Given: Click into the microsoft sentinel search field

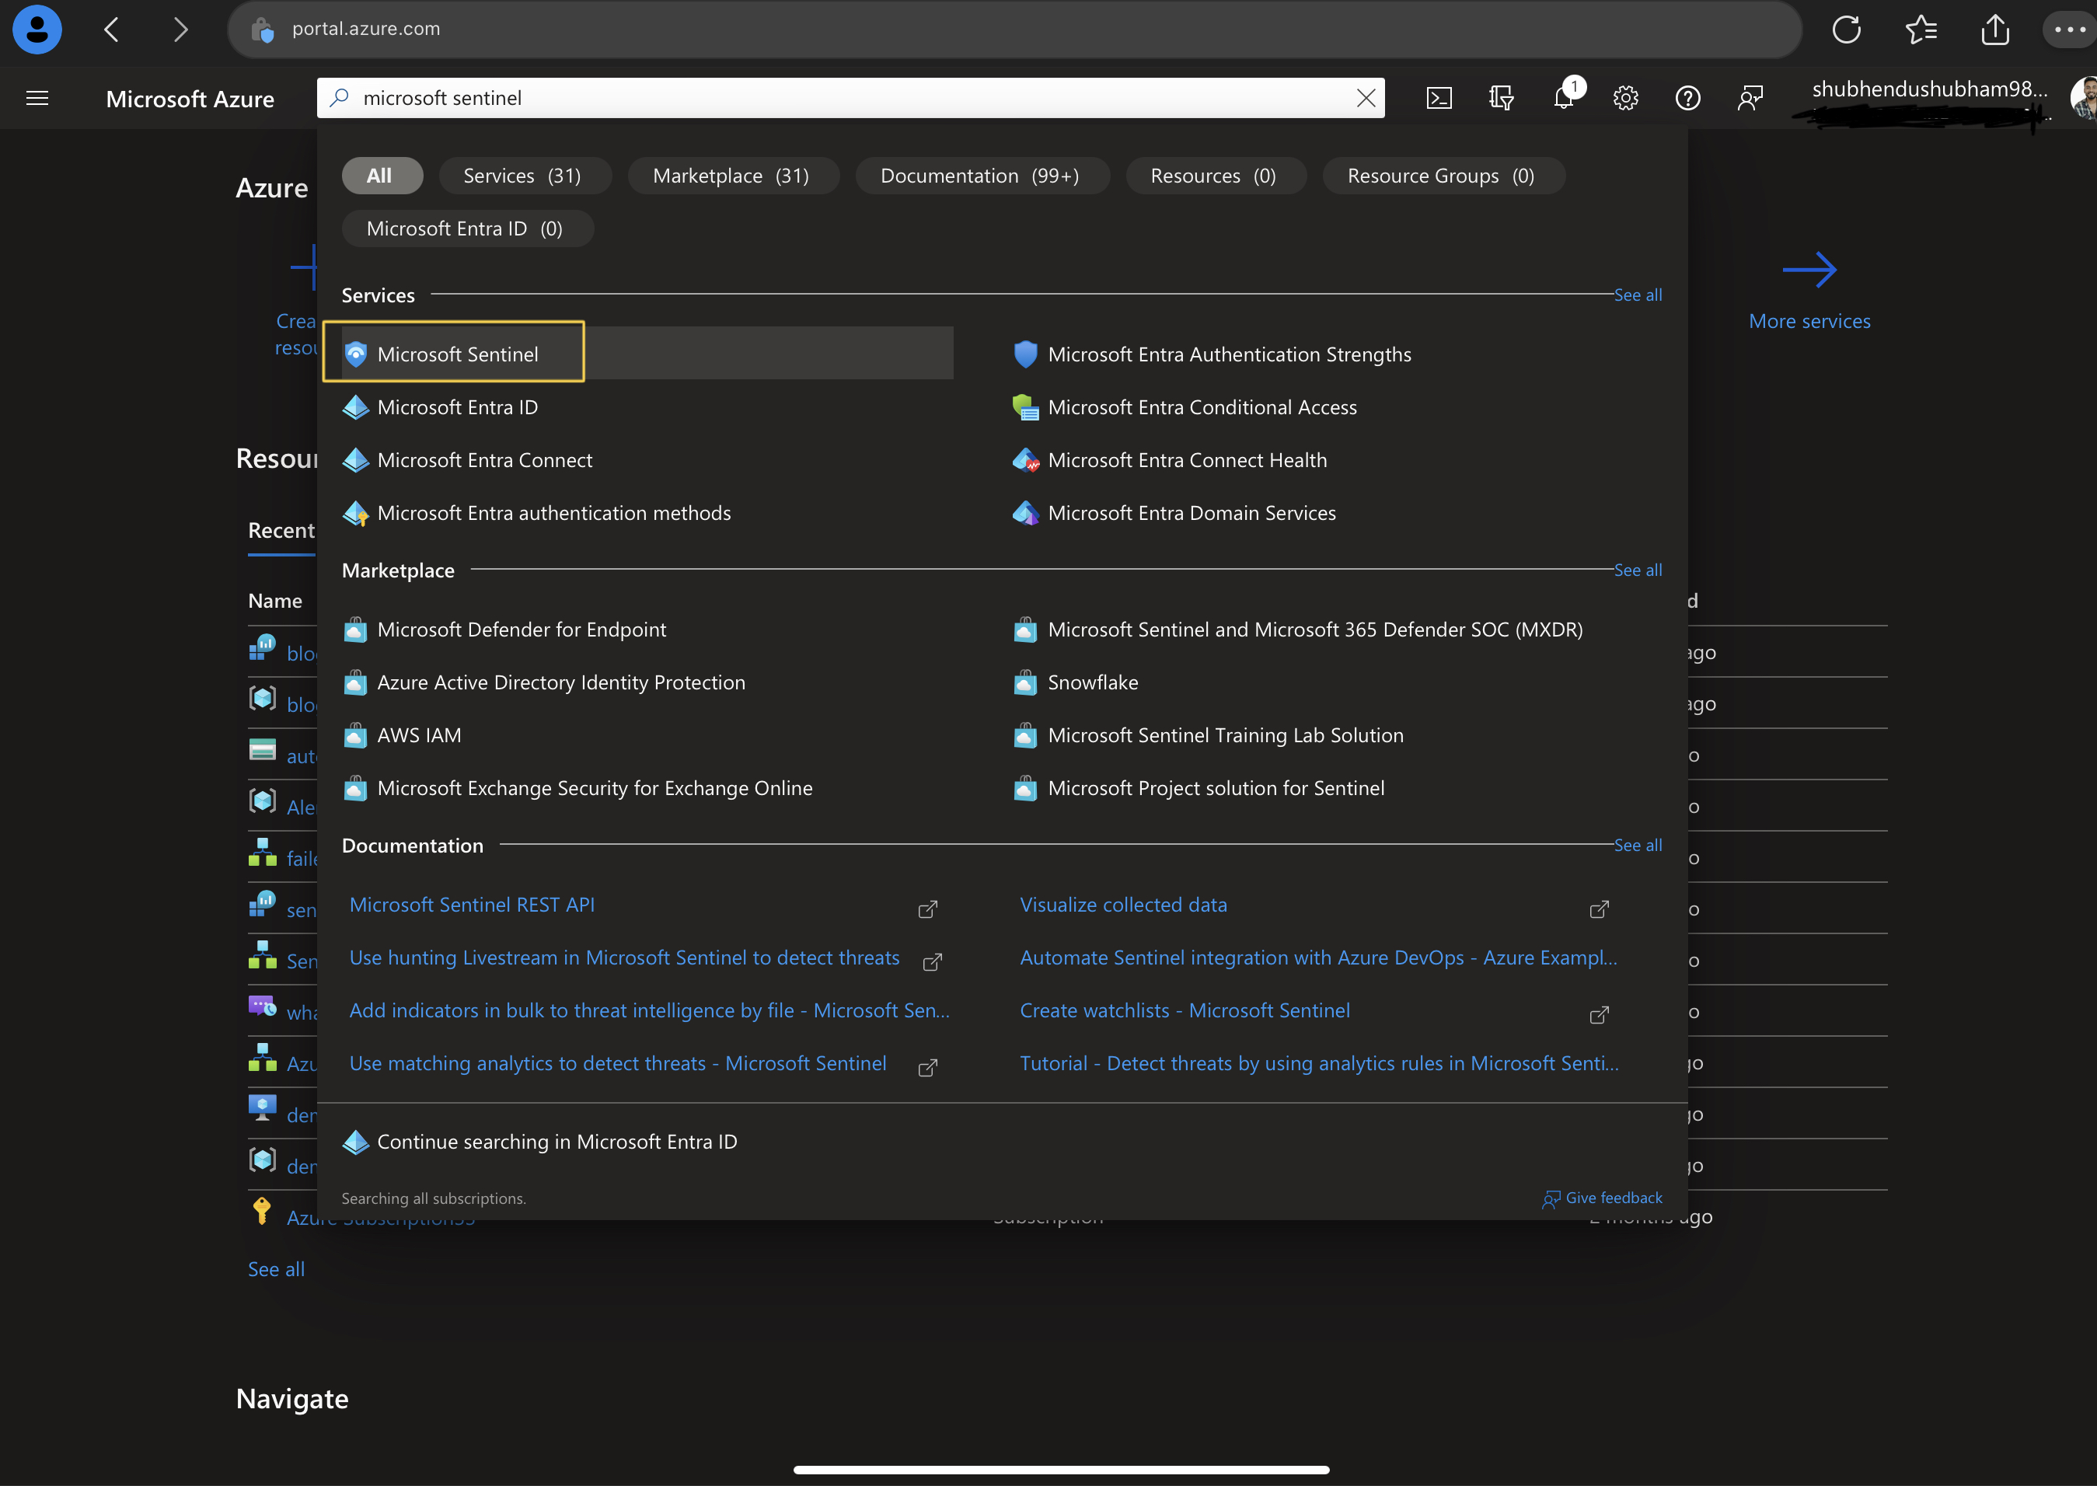Looking at the screenshot, I should 851,98.
